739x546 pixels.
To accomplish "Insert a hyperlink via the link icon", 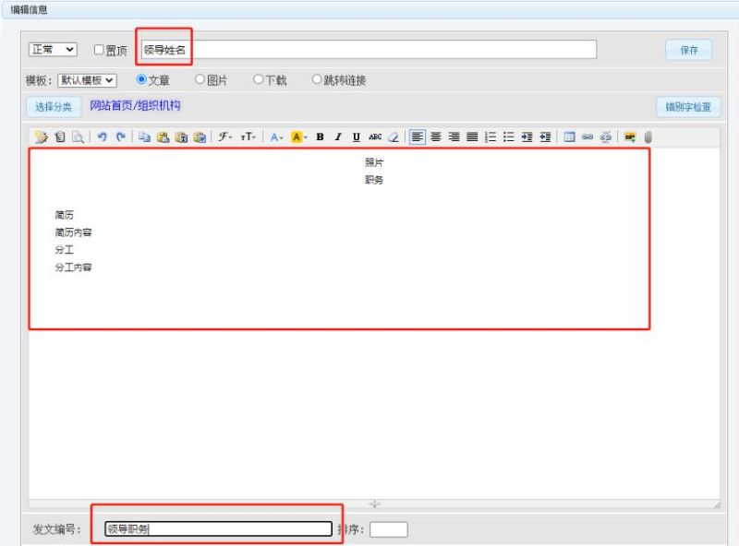I will tap(588, 136).
